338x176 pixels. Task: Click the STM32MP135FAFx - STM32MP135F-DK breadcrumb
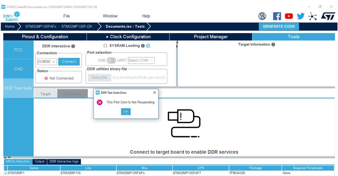click(59, 26)
